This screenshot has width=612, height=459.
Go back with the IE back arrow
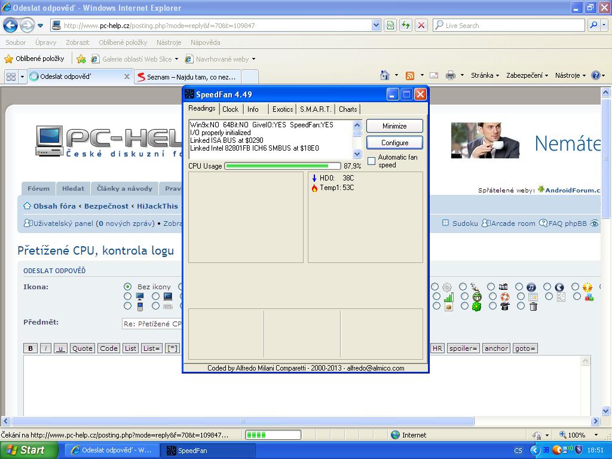point(11,26)
